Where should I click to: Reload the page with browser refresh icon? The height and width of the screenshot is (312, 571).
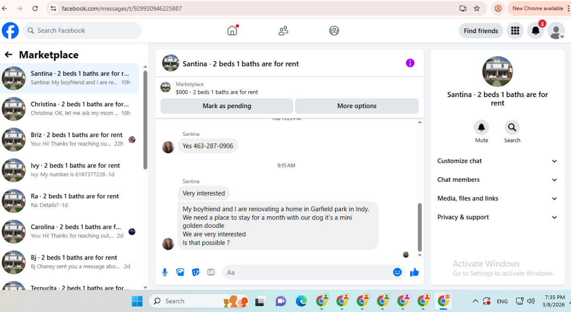pyautogui.click(x=35, y=8)
